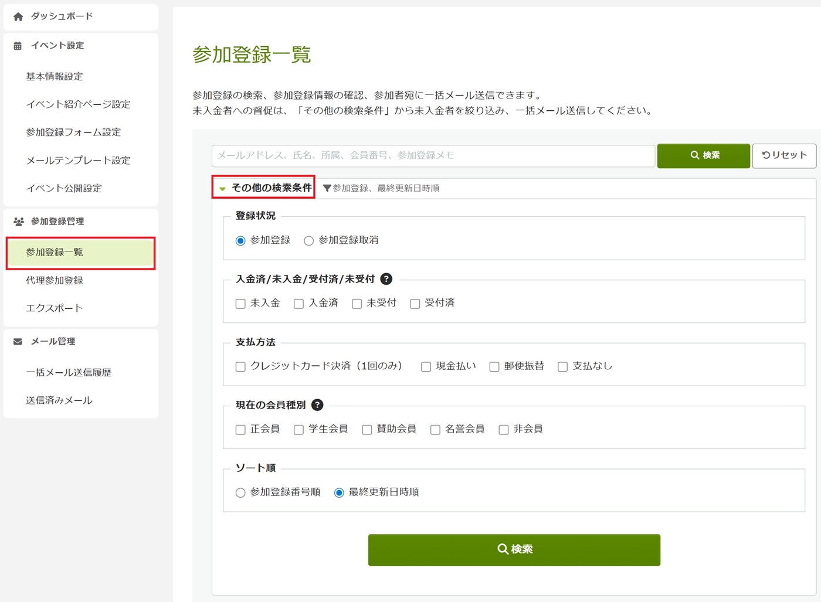Focus the メールアドレス、氏名 search input field
821x602 pixels.
pos(433,156)
